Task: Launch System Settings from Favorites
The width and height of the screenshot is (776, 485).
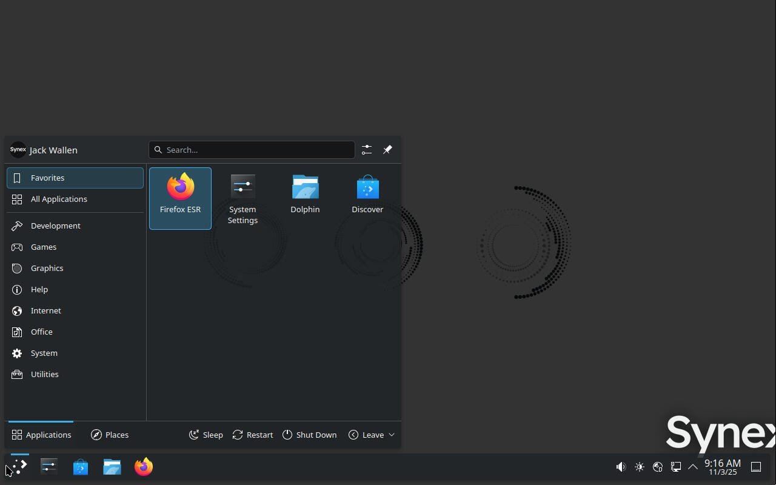Action: tap(242, 198)
